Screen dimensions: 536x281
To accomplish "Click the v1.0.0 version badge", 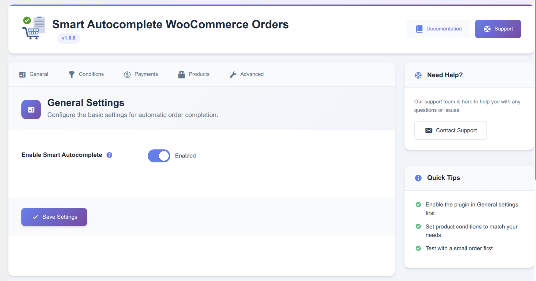I will 69,38.
